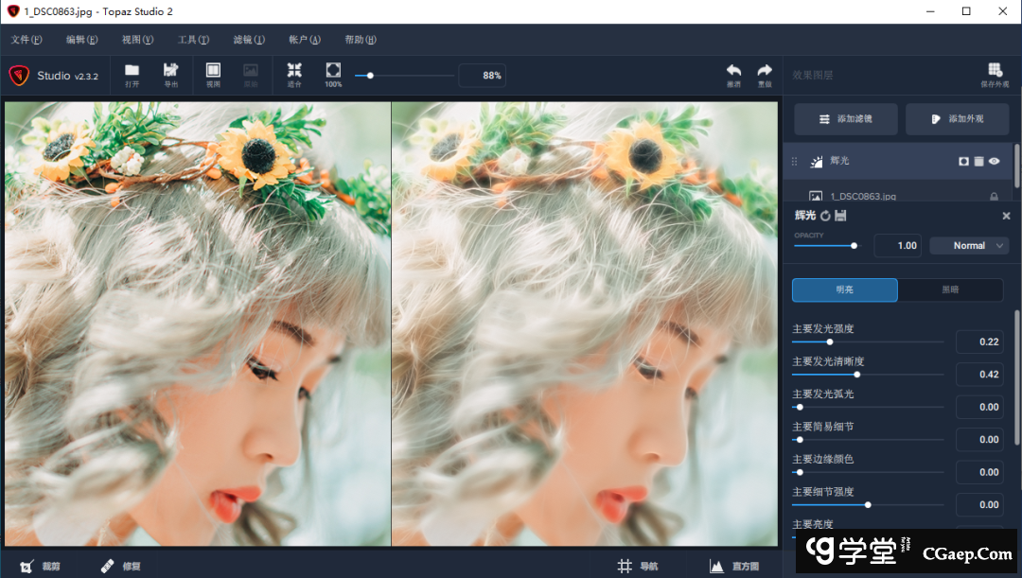Click the 主要发光清晰度 slider handle
The height and width of the screenshot is (578, 1022).
(856, 375)
